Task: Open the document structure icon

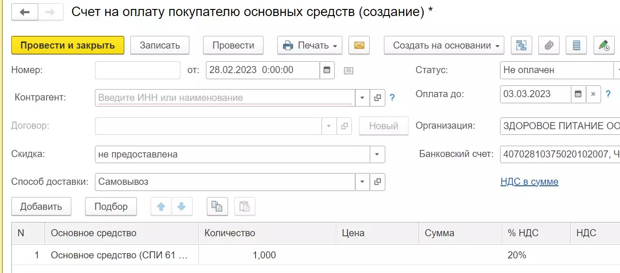Action: pos(521,45)
